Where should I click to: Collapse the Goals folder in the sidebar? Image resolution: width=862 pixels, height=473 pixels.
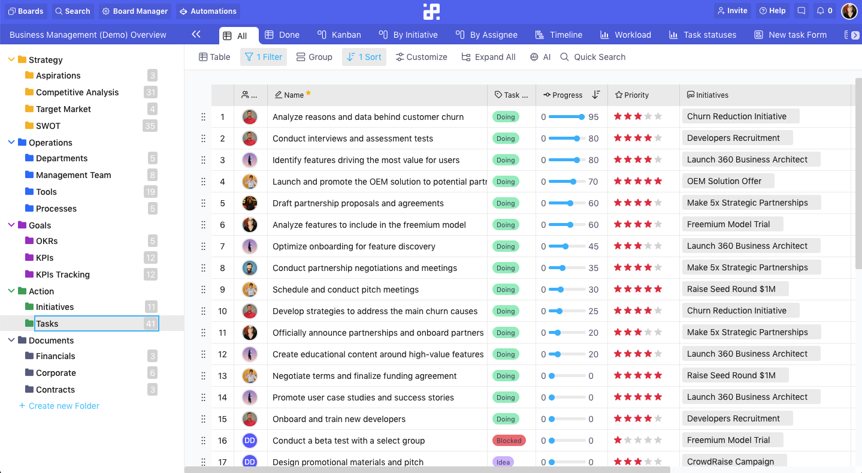pos(10,225)
